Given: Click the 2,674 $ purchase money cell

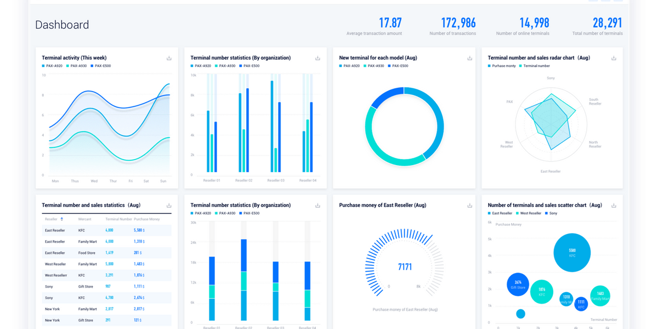Looking at the screenshot, I should click(138, 298).
